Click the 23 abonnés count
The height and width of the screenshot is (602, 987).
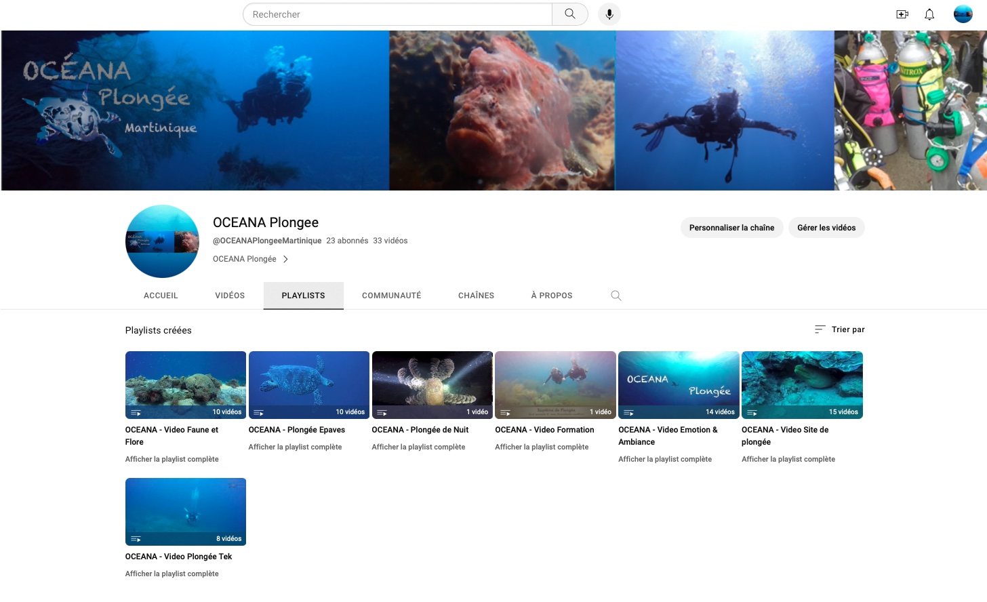347,241
